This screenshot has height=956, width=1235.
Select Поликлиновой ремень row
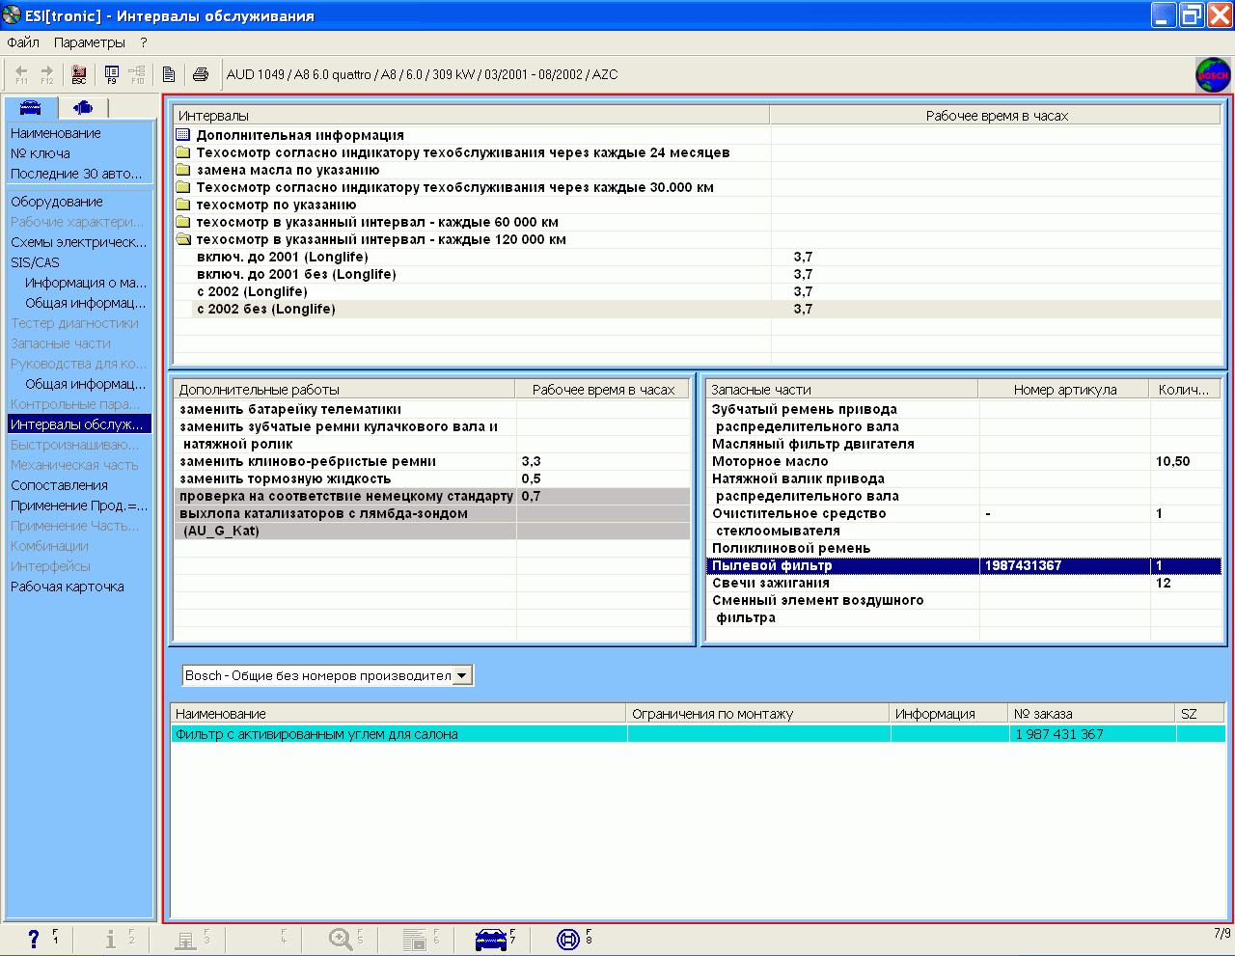point(964,548)
